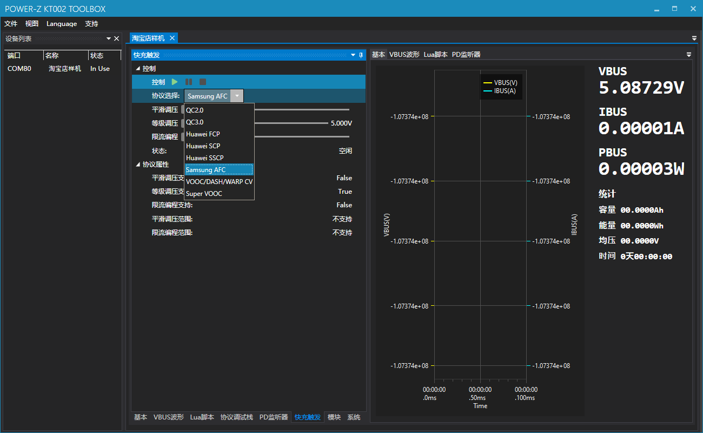This screenshot has height=433, width=703.
Task: Close the 淘宝店样机 document tab
Action: [172, 38]
